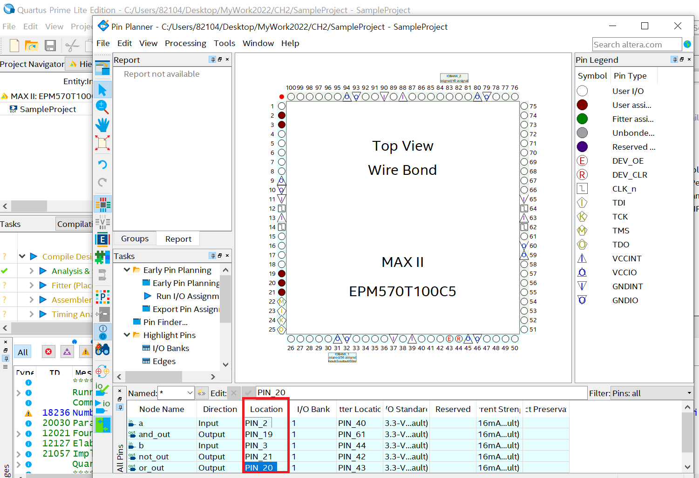Click the Search altera.com input field
Image resolution: width=699 pixels, height=478 pixels.
coord(637,44)
